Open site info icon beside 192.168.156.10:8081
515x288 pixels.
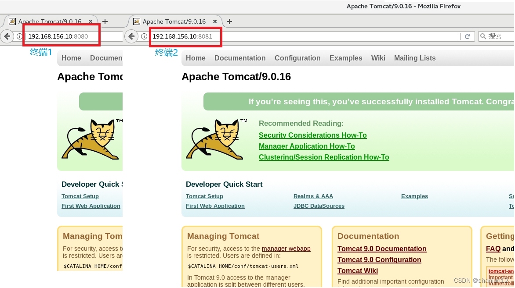click(144, 36)
